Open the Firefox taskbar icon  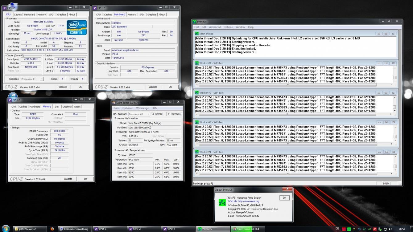[x=52, y=229]
